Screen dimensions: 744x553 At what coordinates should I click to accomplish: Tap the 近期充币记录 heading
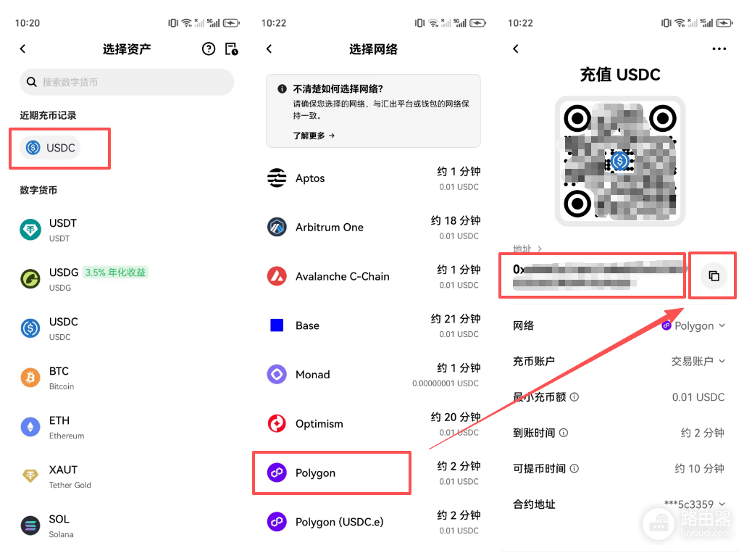[x=48, y=115]
